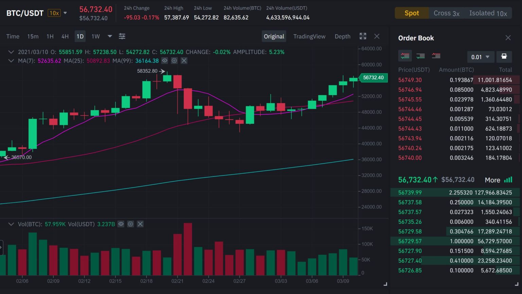
Task: Open the More depth chart bars icon
Action: [508, 179]
